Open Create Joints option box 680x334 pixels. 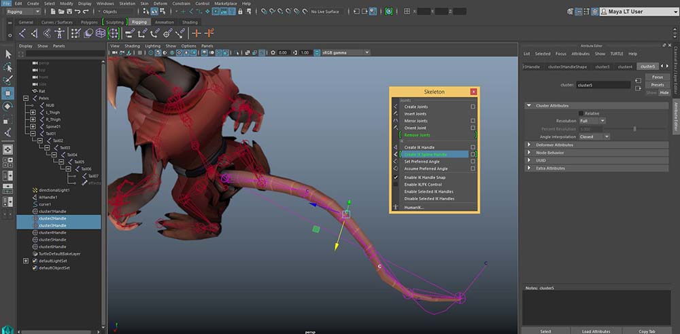click(473, 107)
